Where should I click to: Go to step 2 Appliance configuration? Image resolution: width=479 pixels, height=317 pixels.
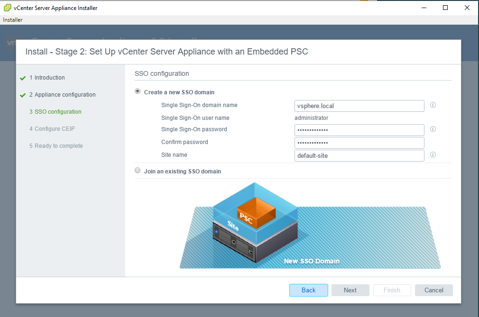[62, 95]
